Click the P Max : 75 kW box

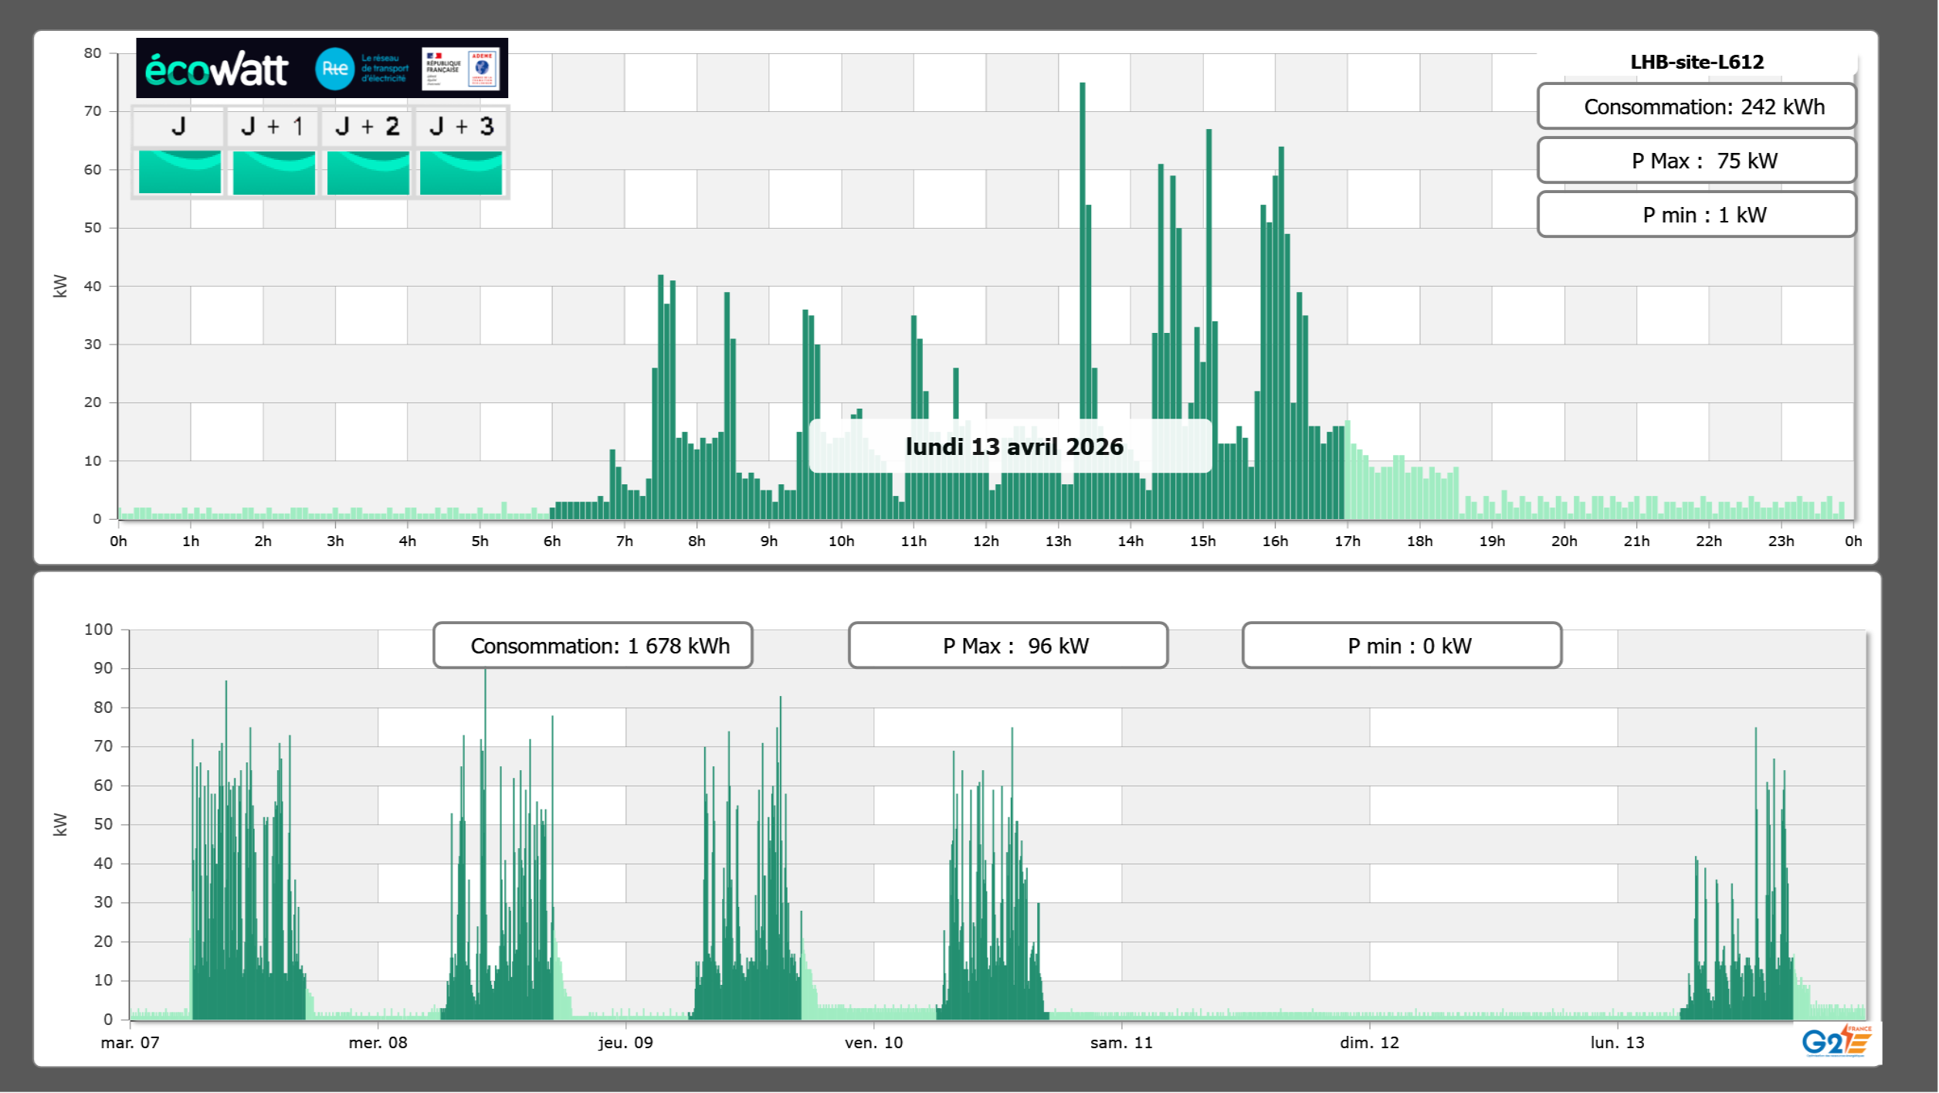[1697, 161]
